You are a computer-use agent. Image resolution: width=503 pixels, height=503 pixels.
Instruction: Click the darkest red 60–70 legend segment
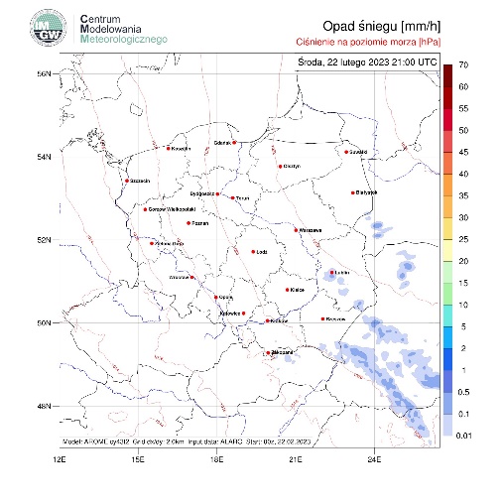coord(447,75)
